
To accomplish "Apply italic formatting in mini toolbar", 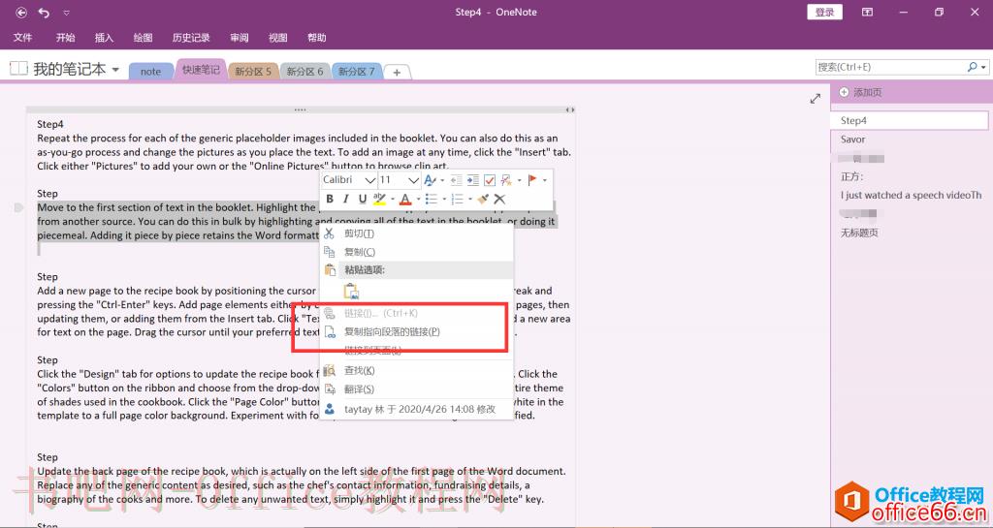I will point(346,200).
